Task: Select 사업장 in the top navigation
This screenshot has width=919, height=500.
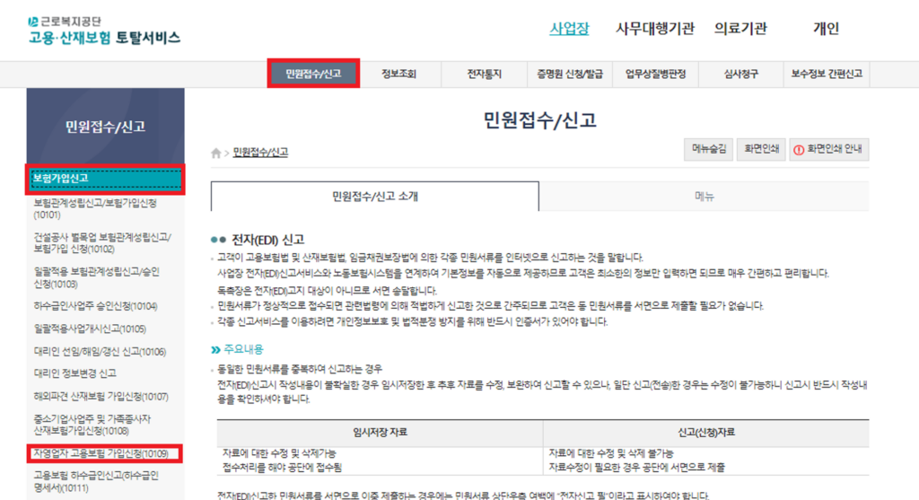Action: 569,29
